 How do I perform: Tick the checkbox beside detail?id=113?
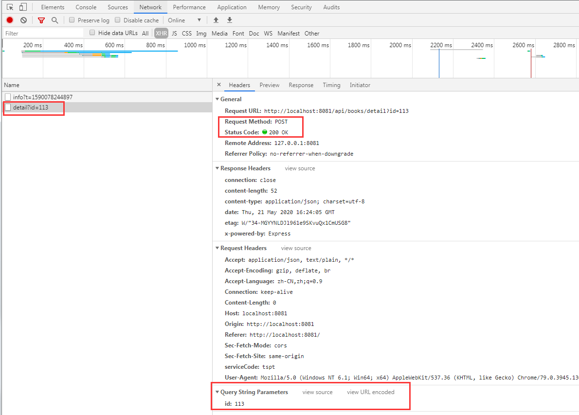coord(8,108)
